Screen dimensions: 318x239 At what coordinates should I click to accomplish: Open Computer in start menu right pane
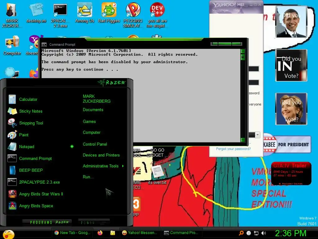click(x=92, y=133)
